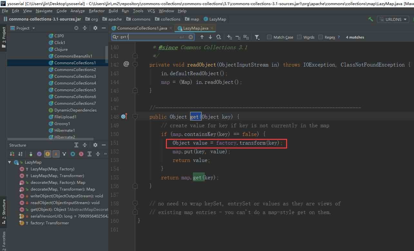This screenshot has height=251, width=414.
Task: Toggle Show Anonymous Classes in Structure
Action: [x=73, y=154]
